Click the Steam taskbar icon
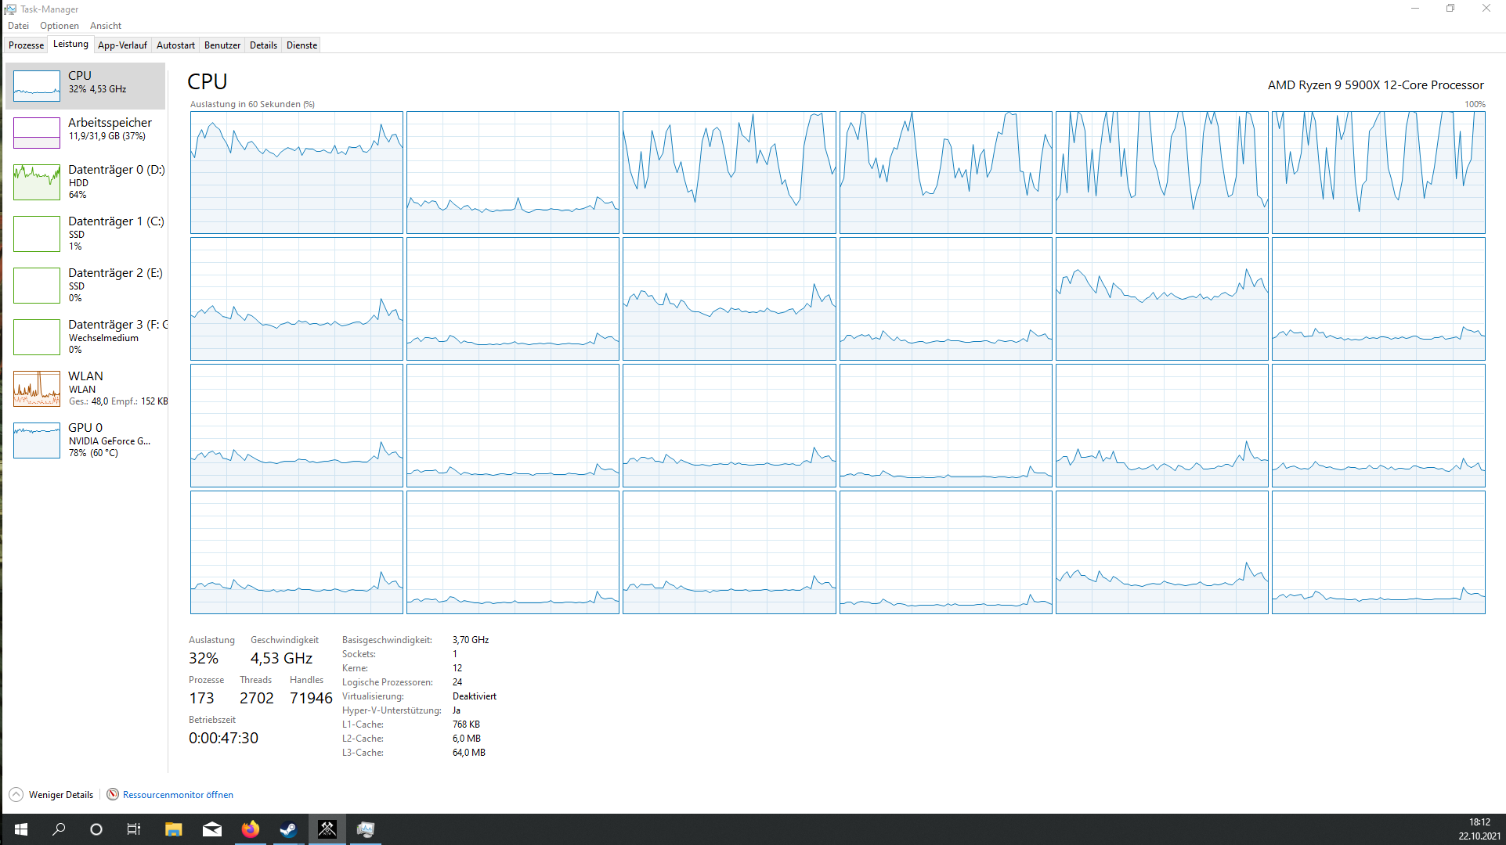This screenshot has height=845, width=1506. coord(288,829)
